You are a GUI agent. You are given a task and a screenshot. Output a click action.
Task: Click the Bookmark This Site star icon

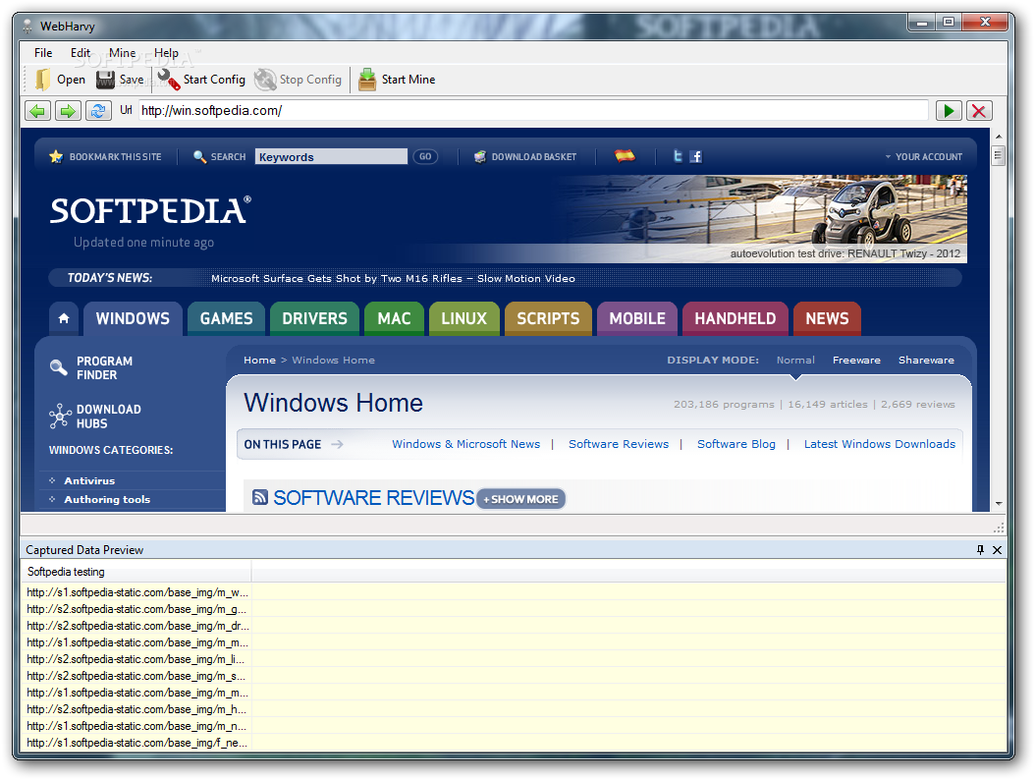[56, 156]
